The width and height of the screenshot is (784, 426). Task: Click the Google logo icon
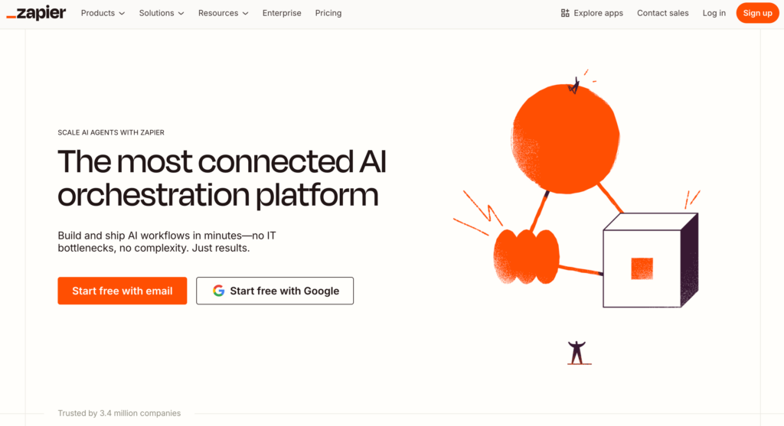point(219,291)
